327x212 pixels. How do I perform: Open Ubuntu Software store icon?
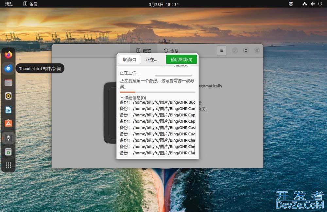[9, 124]
